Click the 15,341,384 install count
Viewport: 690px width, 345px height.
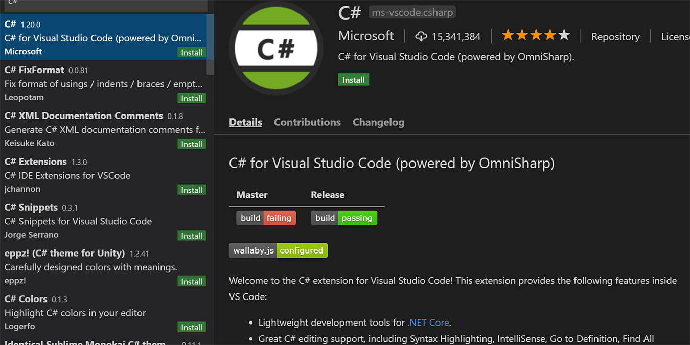(x=456, y=37)
